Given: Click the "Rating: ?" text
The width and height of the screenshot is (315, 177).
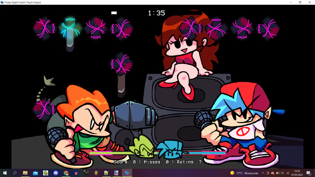Looking at the screenshot, I should [189, 162].
